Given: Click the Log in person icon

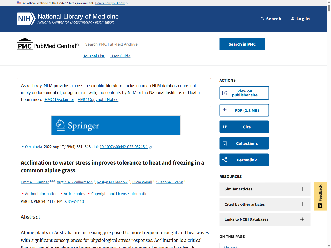Looking at the screenshot, I should coord(293,19).
